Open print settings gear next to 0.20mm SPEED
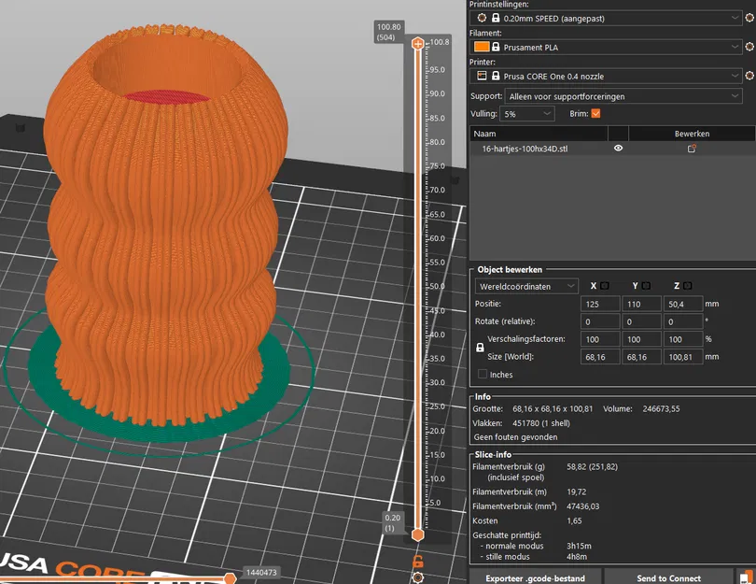The image size is (756, 584). pyautogui.click(x=750, y=18)
